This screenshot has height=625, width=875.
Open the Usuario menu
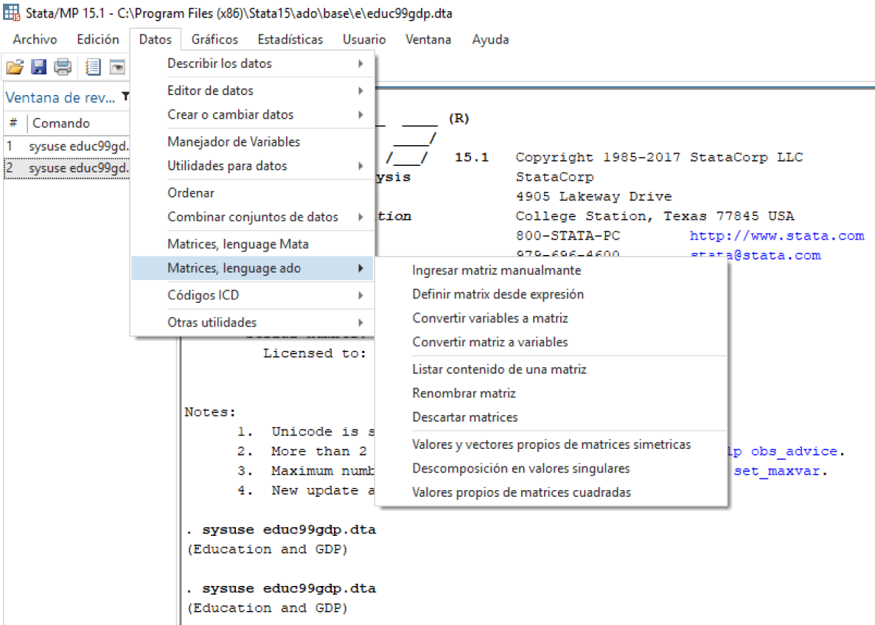(364, 40)
